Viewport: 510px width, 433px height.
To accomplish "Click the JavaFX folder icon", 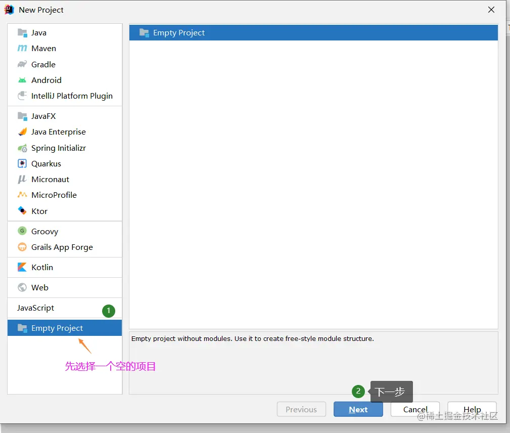I will pos(22,116).
